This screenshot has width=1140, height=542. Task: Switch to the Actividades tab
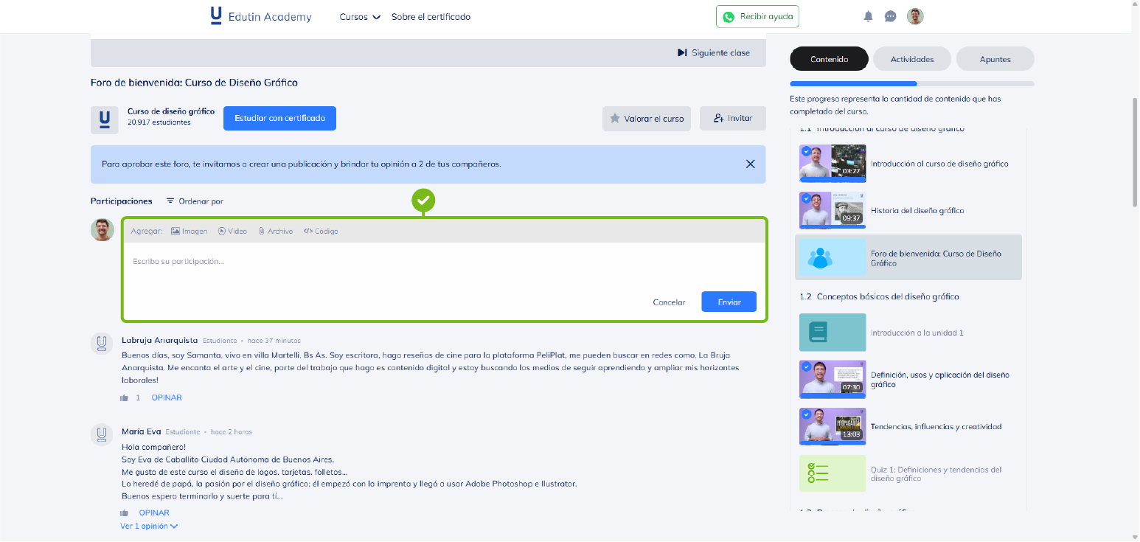pyautogui.click(x=911, y=59)
